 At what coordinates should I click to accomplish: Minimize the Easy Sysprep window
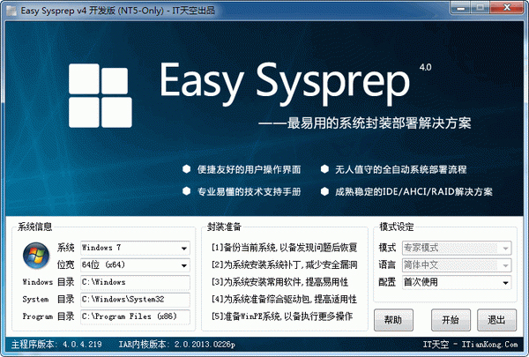click(x=460, y=7)
